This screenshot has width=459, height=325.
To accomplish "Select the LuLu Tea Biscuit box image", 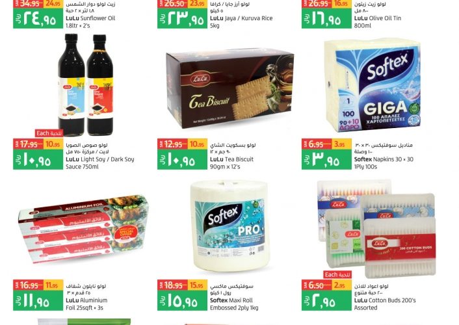I will 229,89.
